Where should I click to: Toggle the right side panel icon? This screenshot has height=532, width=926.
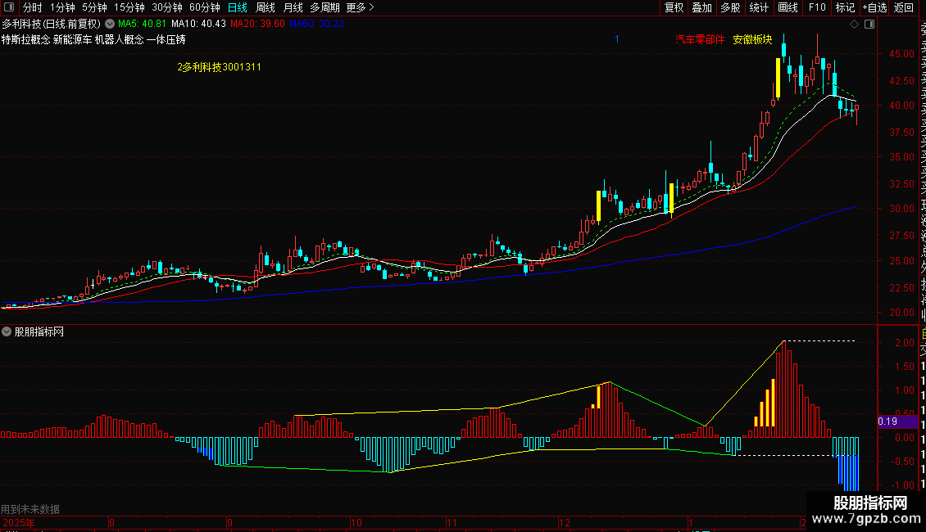coord(869,25)
